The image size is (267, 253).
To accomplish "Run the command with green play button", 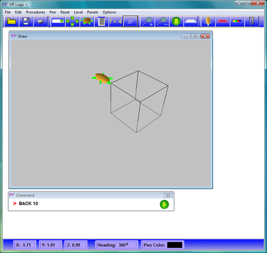I will [x=164, y=204].
